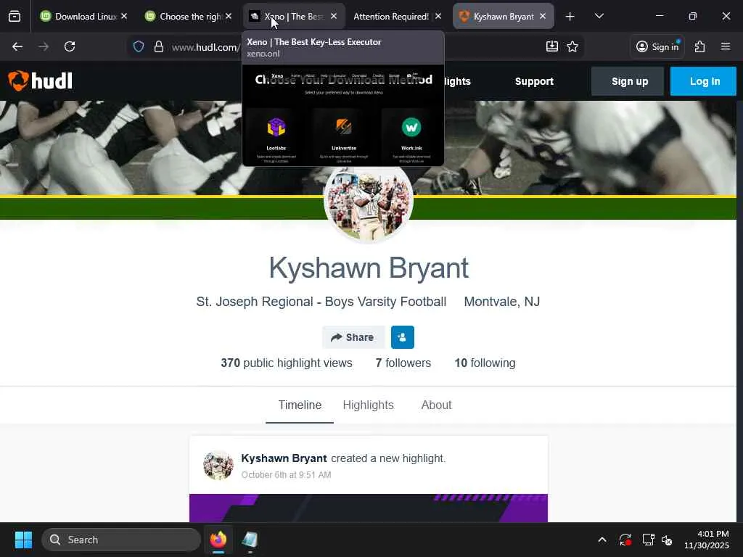View the 10 following list
This screenshot has height=557, width=743.
coord(485,363)
